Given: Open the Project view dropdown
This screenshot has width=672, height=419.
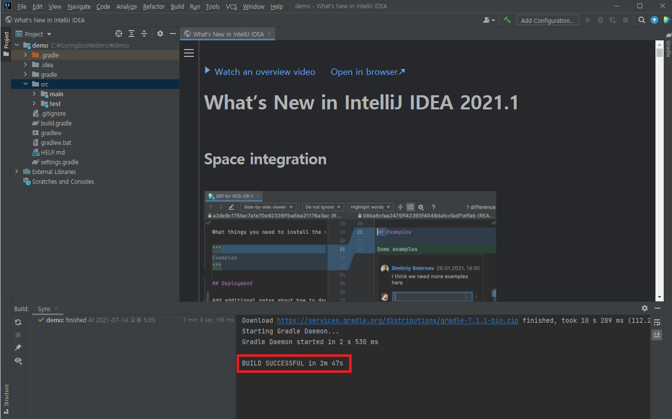Looking at the screenshot, I should coord(34,34).
